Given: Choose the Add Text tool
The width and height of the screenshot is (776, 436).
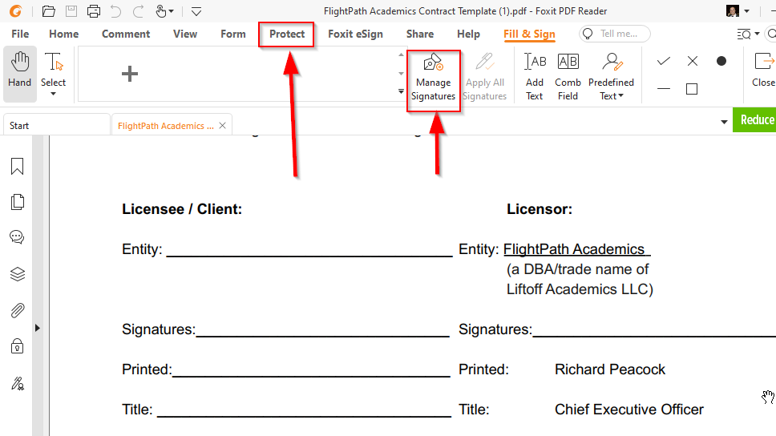Looking at the screenshot, I should click(535, 76).
